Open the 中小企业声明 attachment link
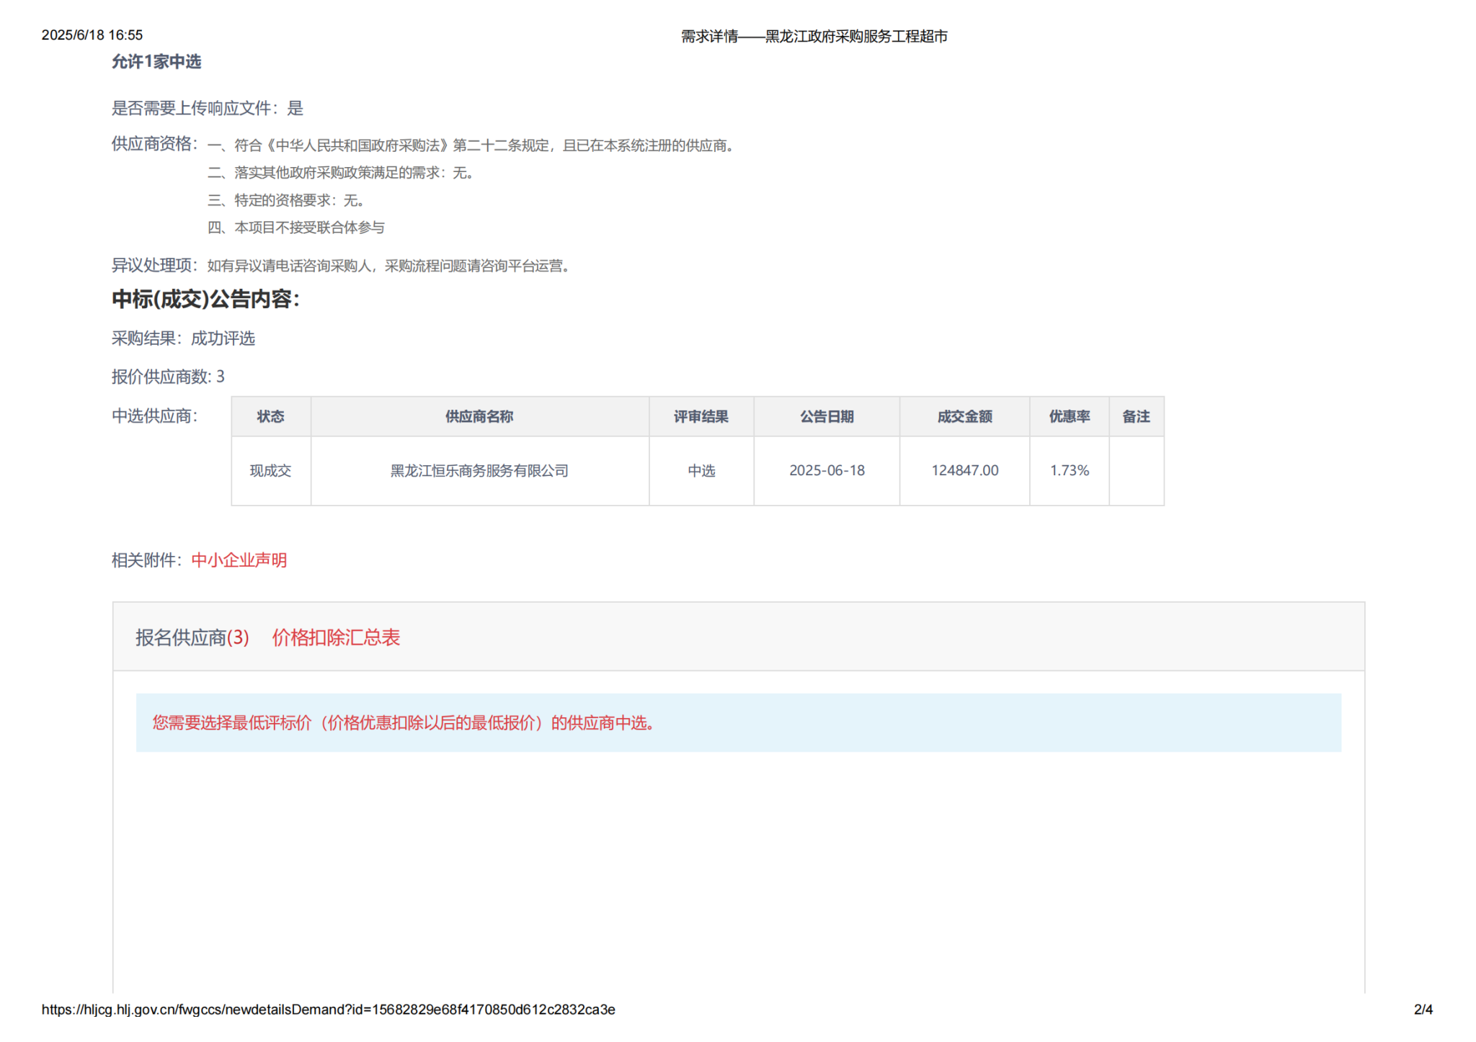1476x1042 pixels. 239,560
